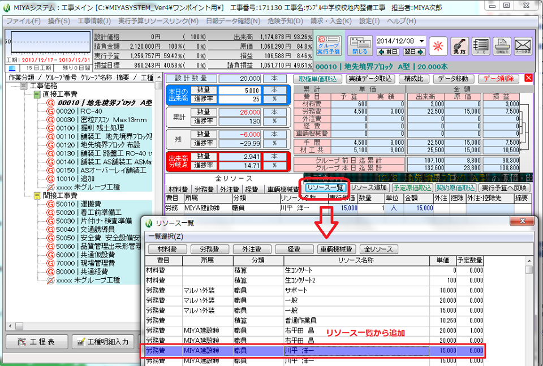
Task: Go to previous day with 前日 button
Action: 388,52
